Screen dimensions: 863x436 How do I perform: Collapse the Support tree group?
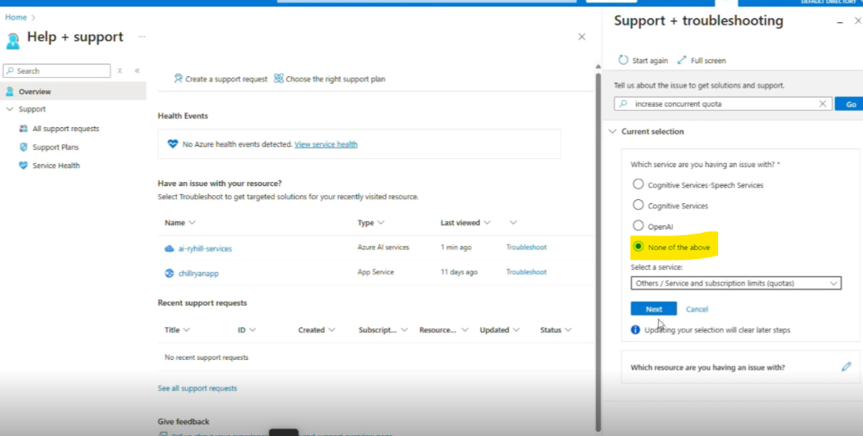click(x=9, y=109)
